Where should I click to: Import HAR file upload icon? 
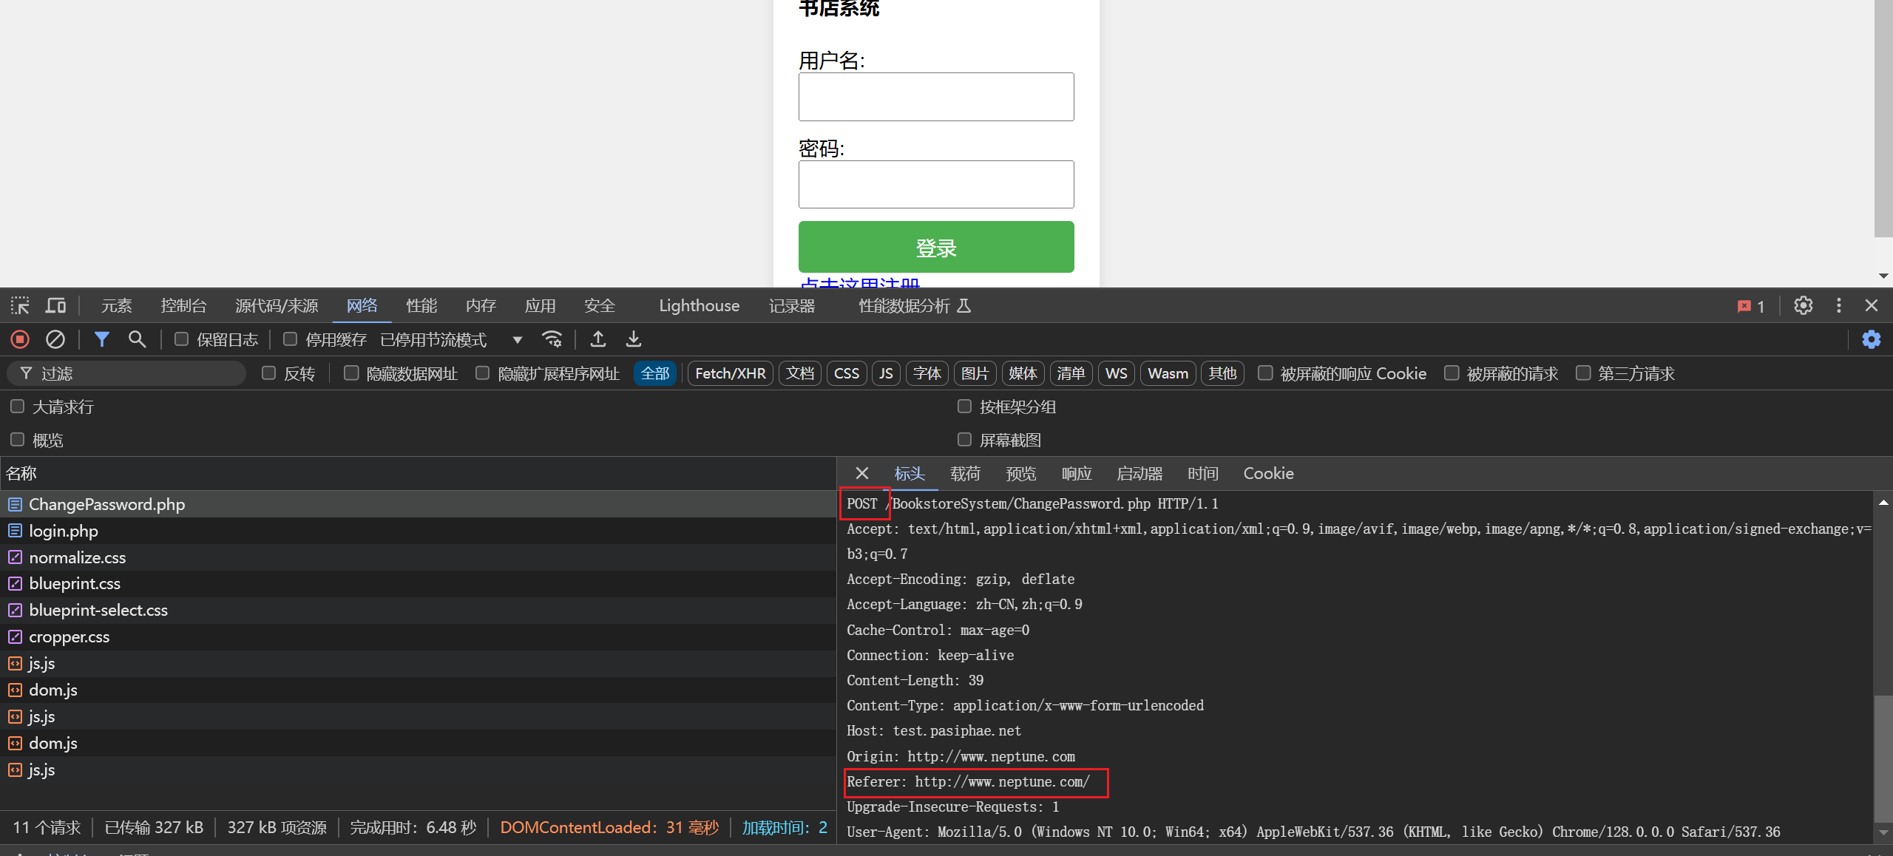pos(598,339)
